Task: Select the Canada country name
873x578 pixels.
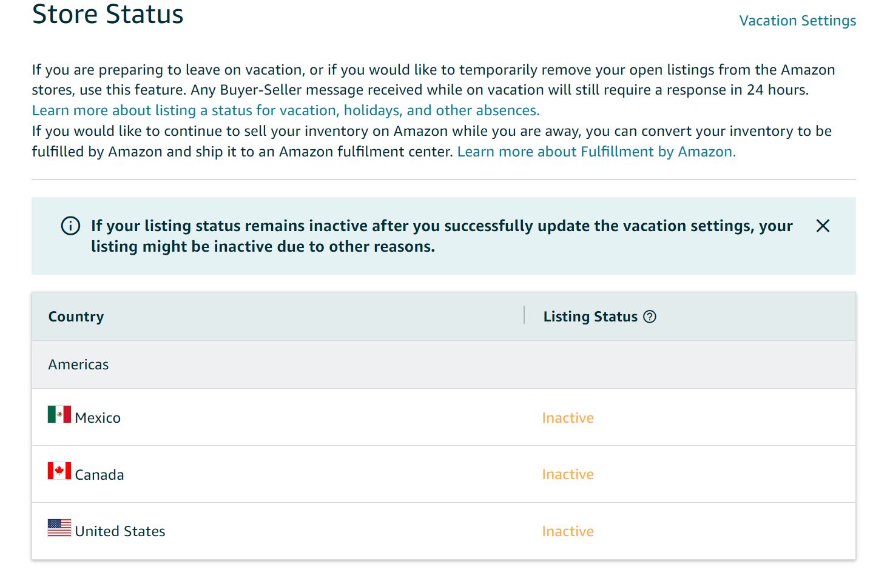Action: click(x=99, y=475)
